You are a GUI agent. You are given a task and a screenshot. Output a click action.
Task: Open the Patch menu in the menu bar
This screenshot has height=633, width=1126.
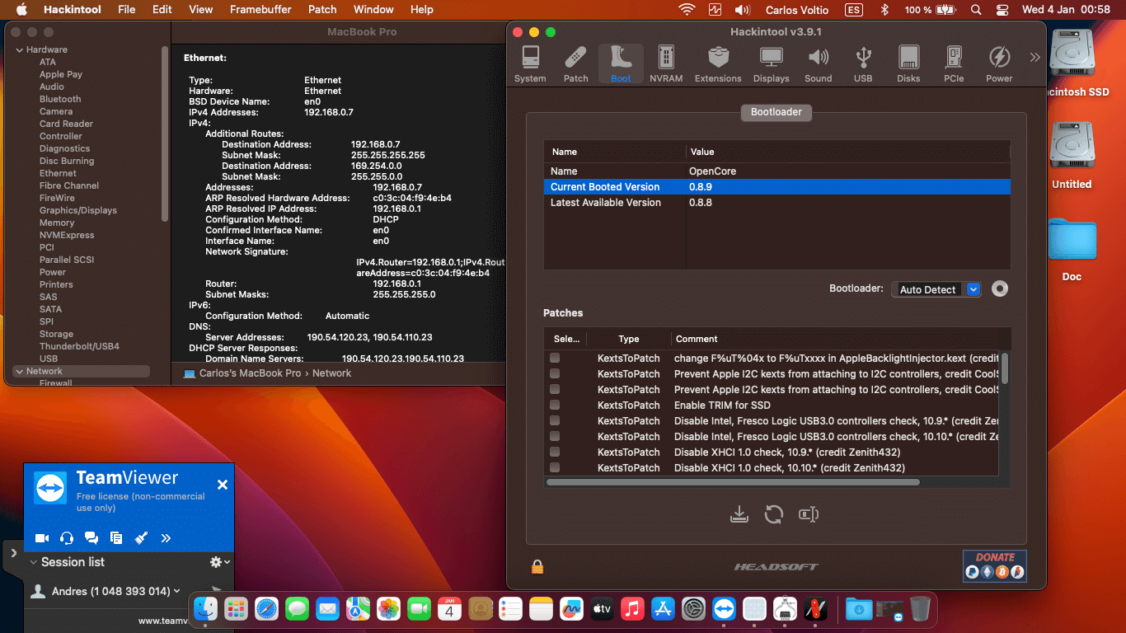click(x=322, y=10)
